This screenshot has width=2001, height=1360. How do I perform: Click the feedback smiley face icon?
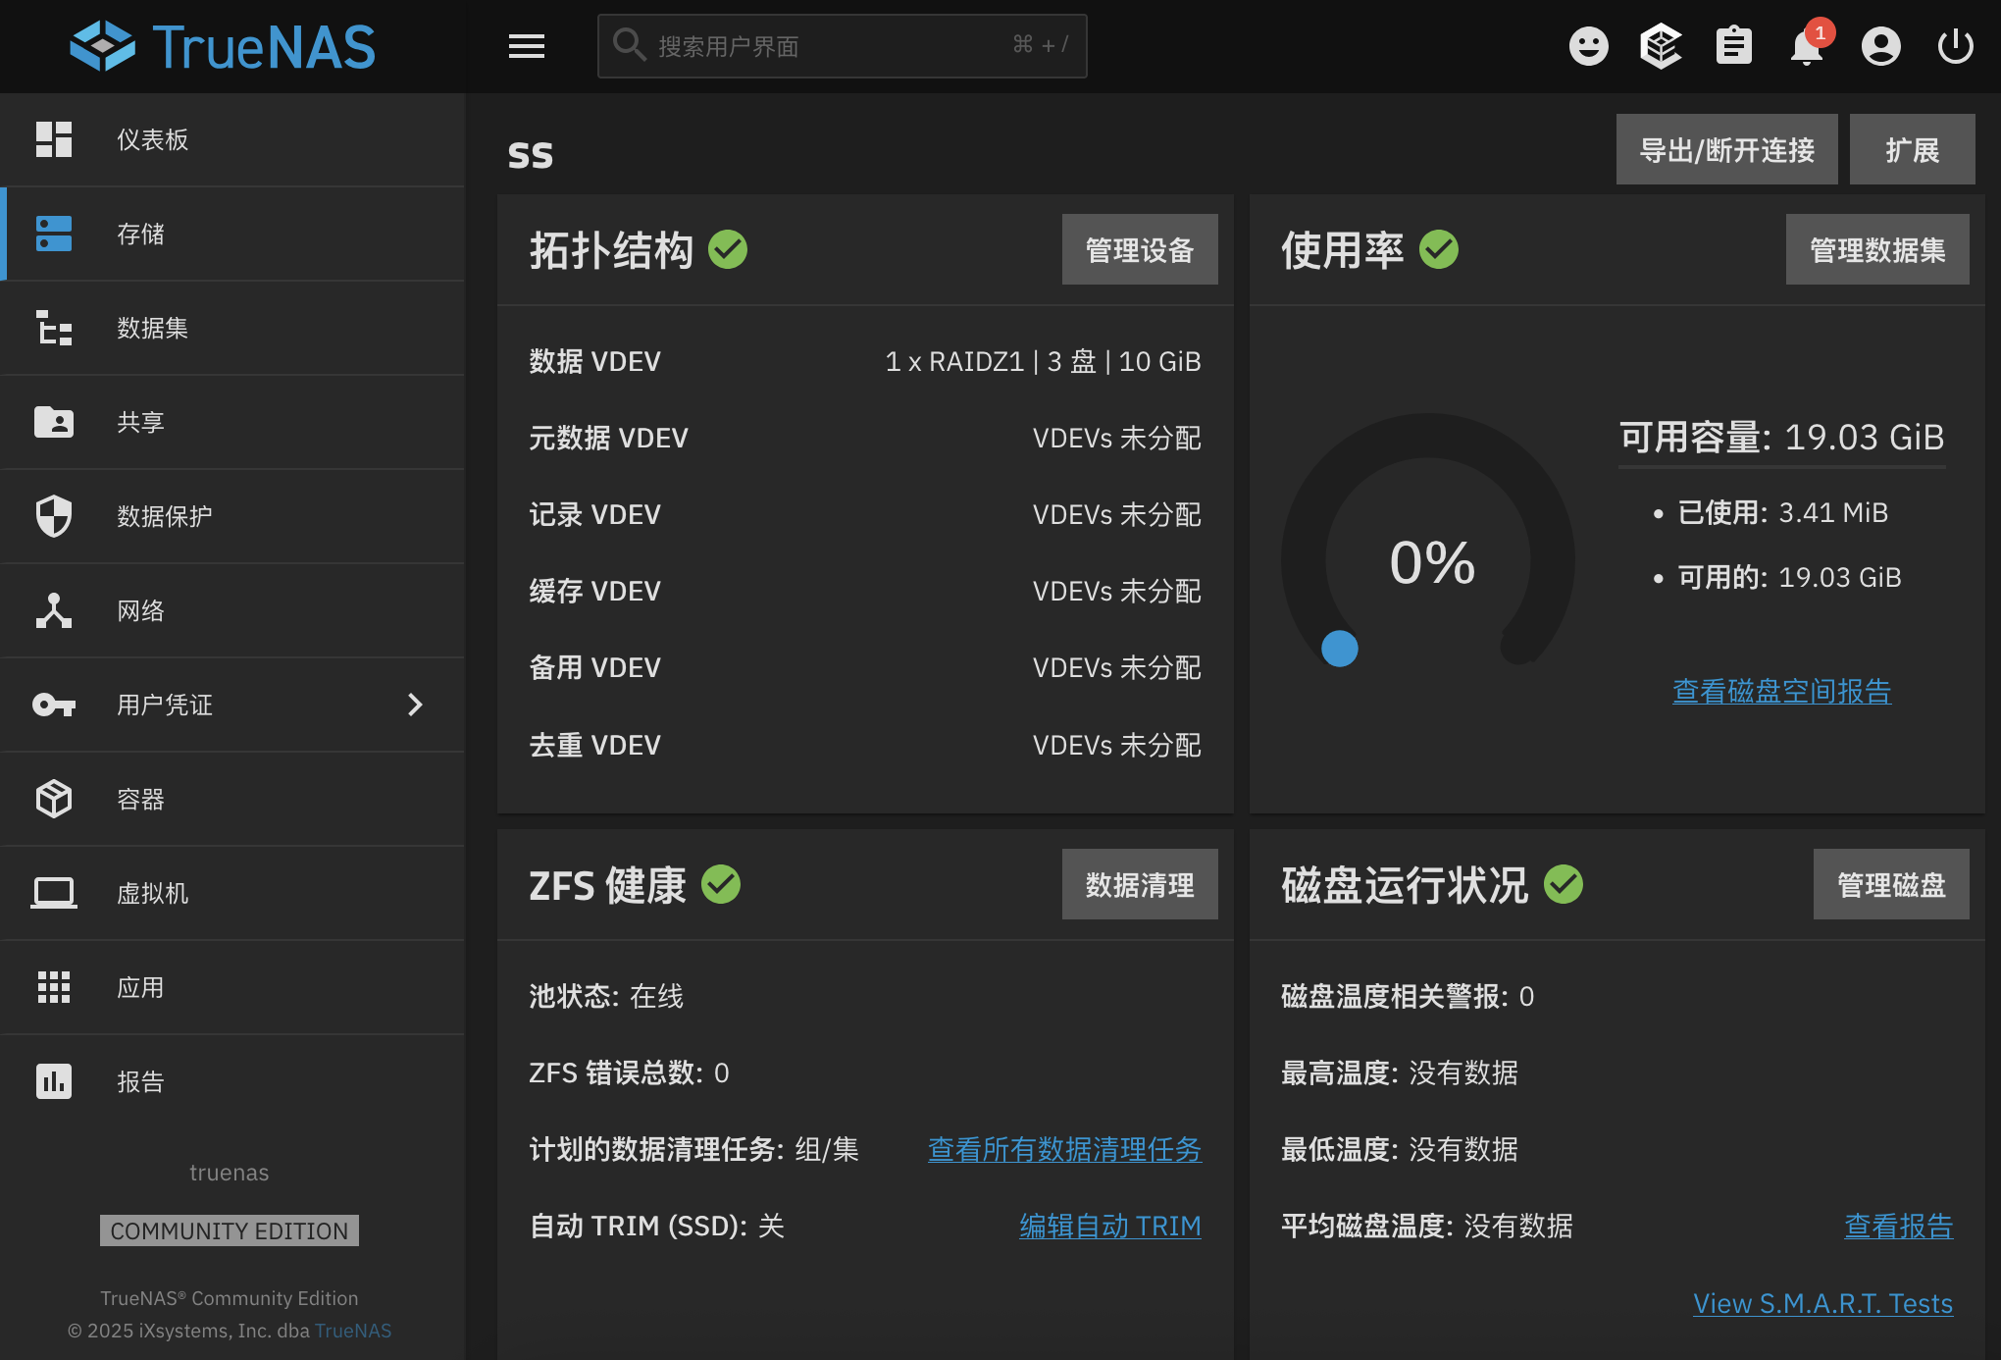coord(1588,46)
